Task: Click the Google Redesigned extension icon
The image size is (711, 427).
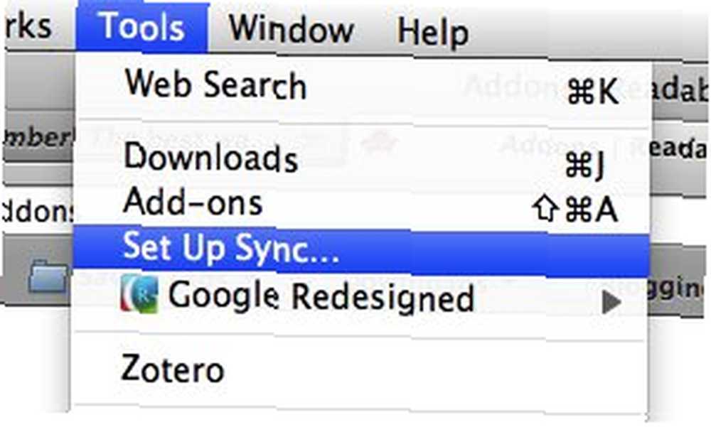Action: (x=139, y=295)
